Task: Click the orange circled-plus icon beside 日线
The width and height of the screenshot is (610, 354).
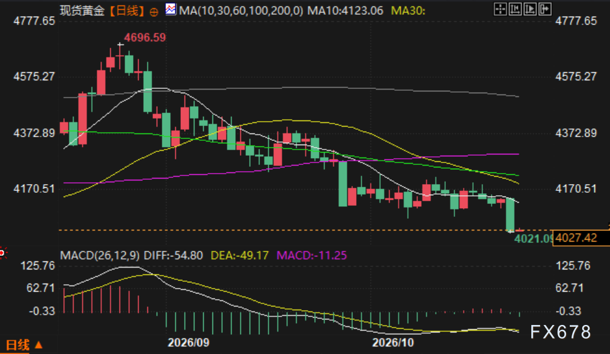Action: (x=154, y=12)
